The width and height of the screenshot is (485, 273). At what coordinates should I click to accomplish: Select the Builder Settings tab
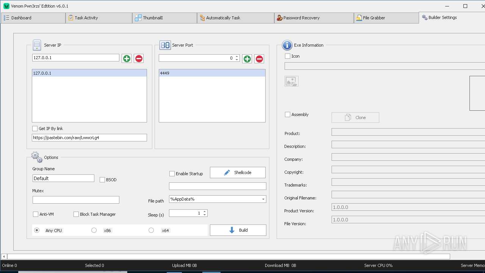coord(452,17)
